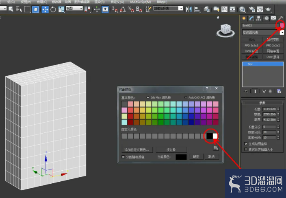The width and height of the screenshot is (286, 198).
Task: Toggle Window/Crossing selection mode
Action: (36, 9)
